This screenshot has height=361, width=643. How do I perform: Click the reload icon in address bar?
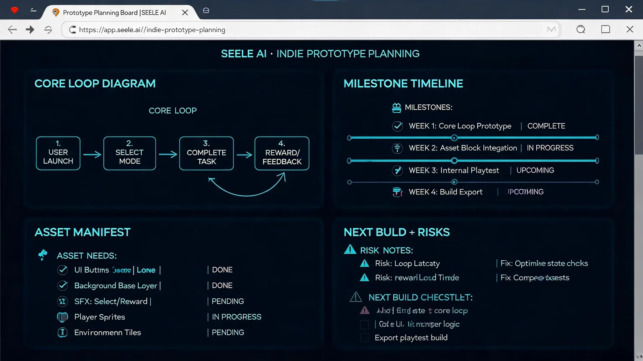tap(72, 30)
